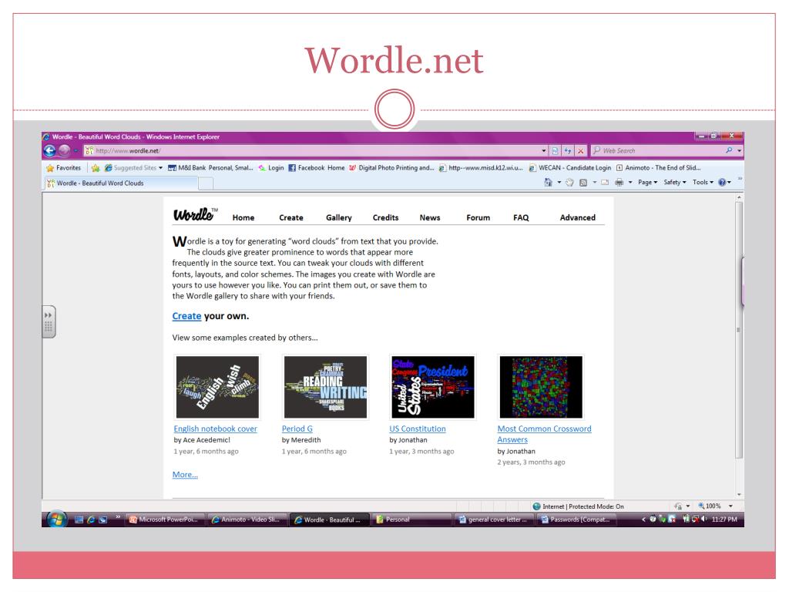Click the Web Search magnifier icon
Viewport: 789px width, 592px height.
coord(729,150)
